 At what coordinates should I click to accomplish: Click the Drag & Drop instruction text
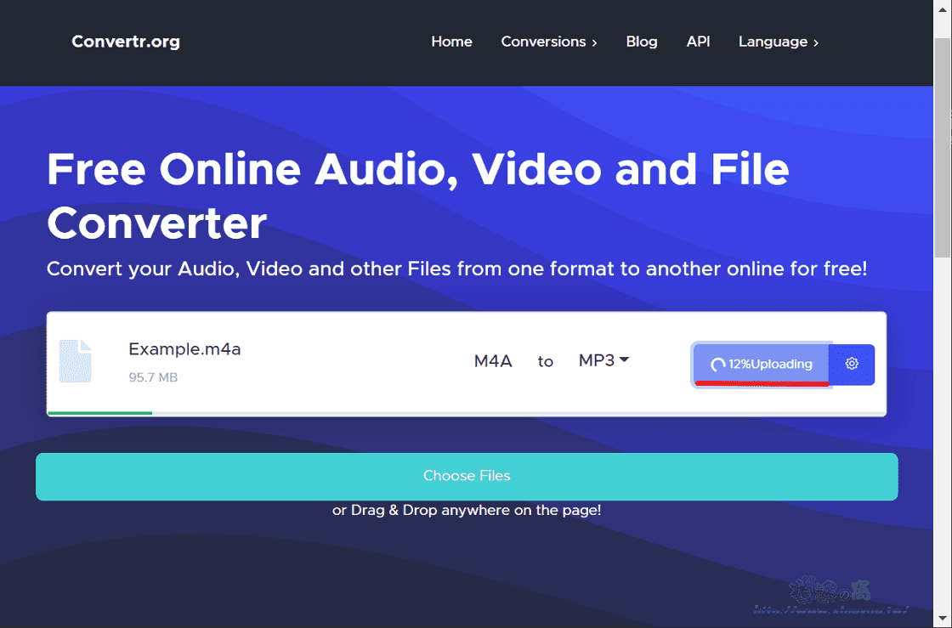point(467,510)
